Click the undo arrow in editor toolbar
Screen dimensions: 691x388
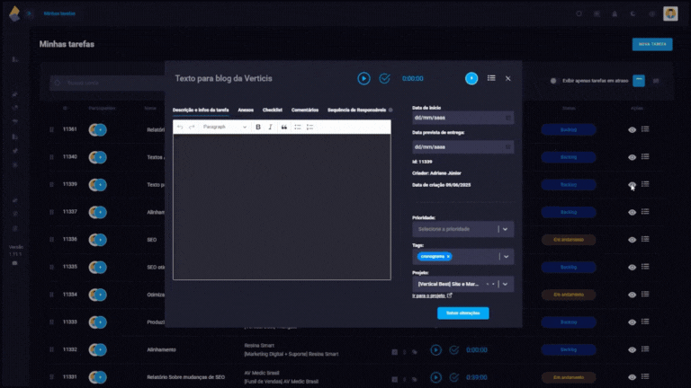point(180,128)
